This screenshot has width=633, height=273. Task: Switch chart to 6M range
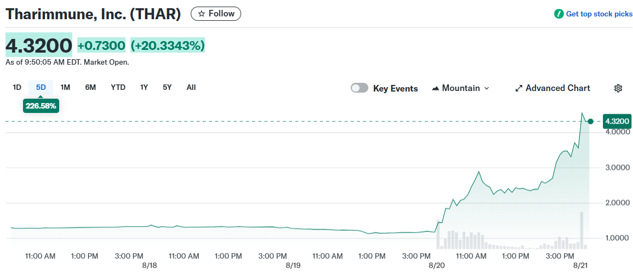point(90,87)
